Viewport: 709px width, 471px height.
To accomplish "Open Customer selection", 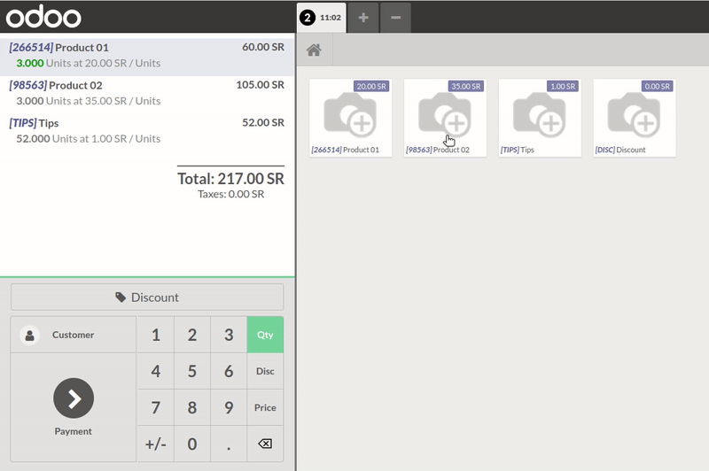I will (x=74, y=335).
